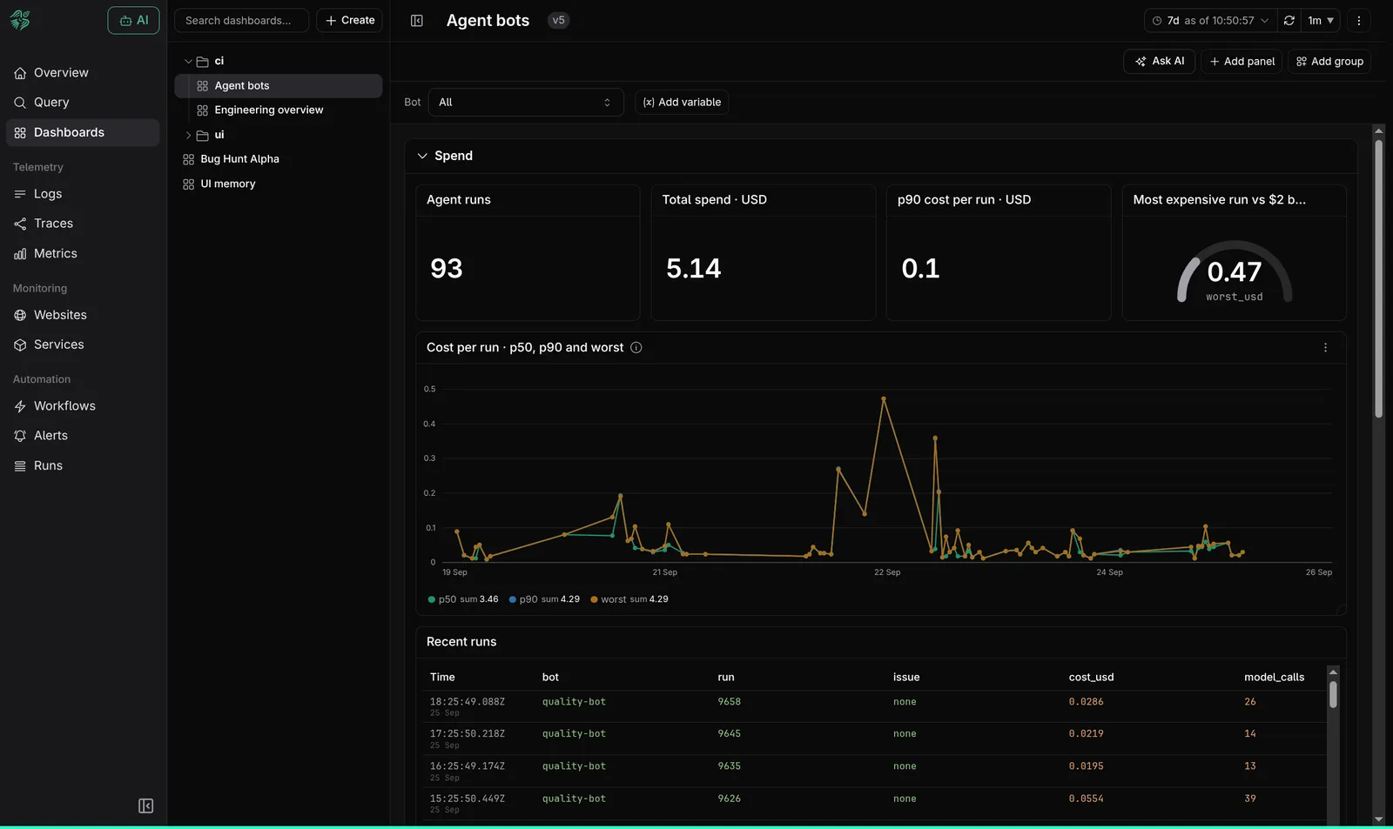Go to the Query page
Screen dimensions: 1393x829
click(82, 102)
